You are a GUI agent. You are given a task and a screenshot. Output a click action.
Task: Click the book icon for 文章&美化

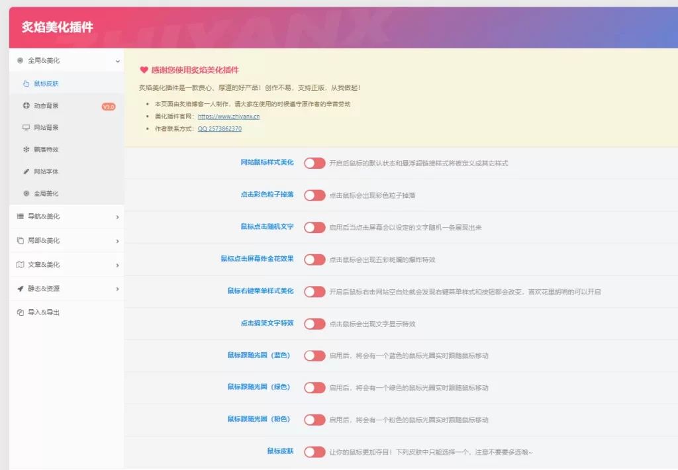pos(22,263)
